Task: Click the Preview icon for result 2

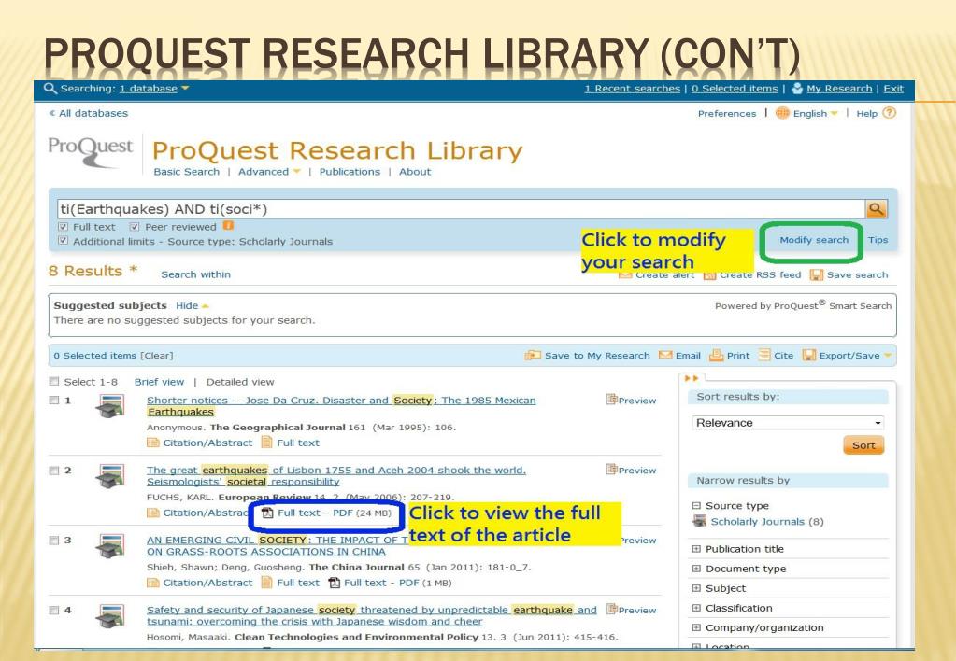Action: coord(611,469)
